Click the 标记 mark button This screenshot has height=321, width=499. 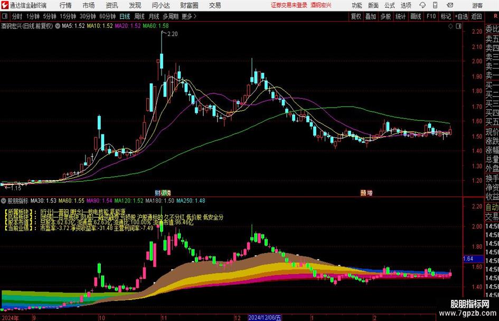(446, 16)
